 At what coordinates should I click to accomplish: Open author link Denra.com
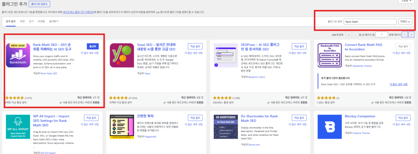coord(254,145)
